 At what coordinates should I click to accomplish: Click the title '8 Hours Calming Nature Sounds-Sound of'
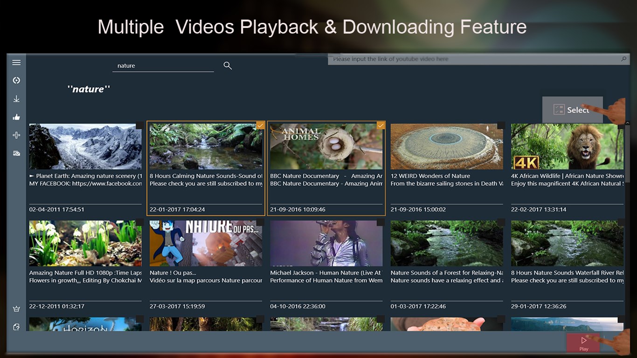(x=206, y=176)
